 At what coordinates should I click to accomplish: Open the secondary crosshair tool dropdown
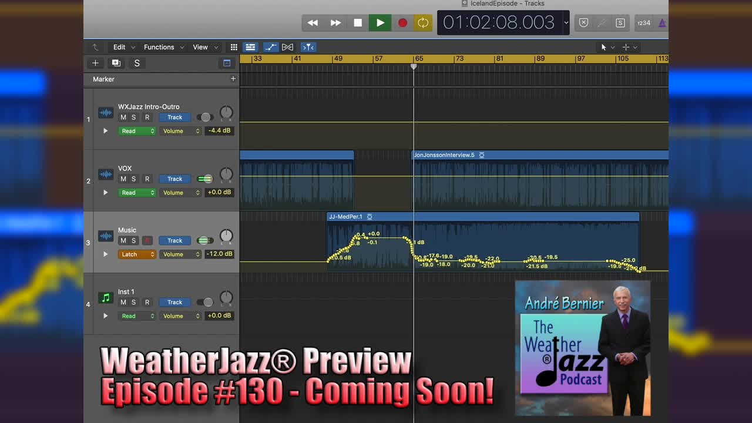(x=629, y=47)
